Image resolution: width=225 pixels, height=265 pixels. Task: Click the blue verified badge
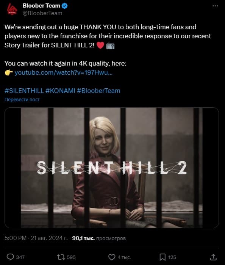click(64, 6)
